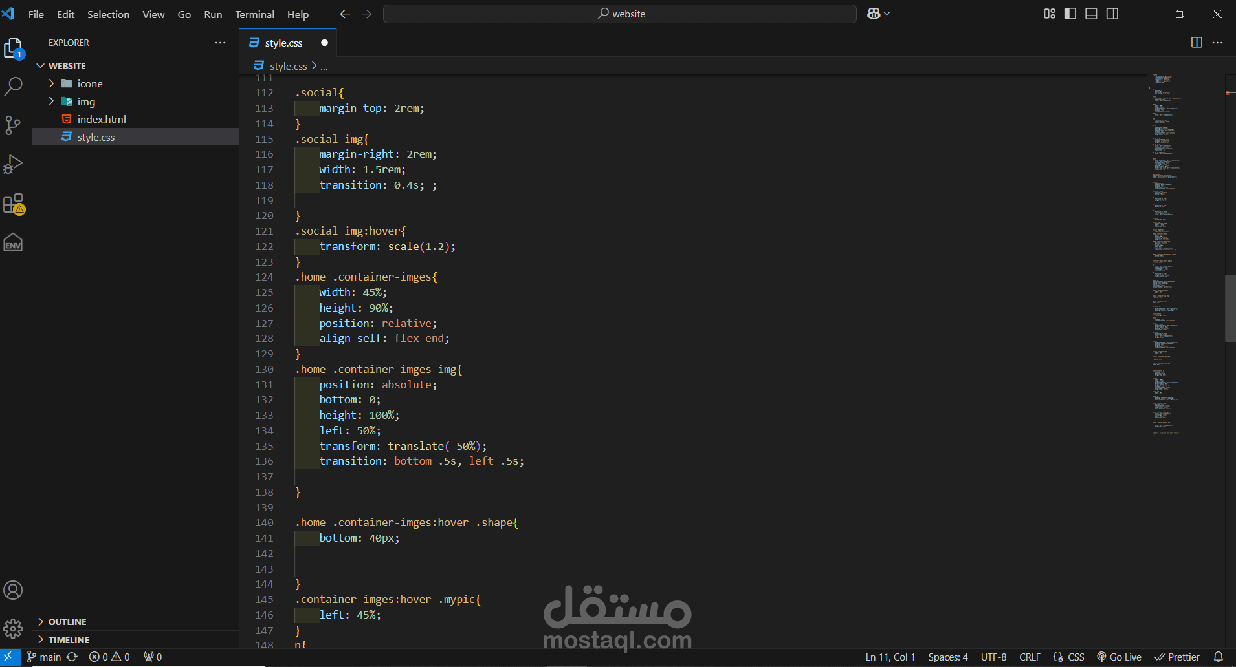Open the Explorer view in the activity bar
Screen dimensions: 1236x667
14,48
